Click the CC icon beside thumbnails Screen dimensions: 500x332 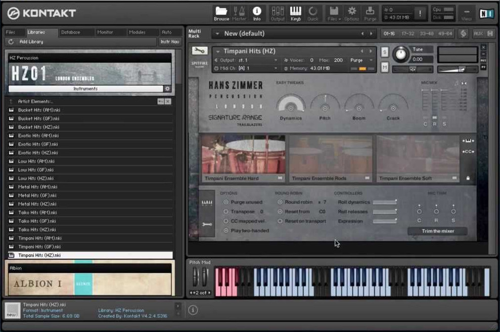[x=468, y=152]
